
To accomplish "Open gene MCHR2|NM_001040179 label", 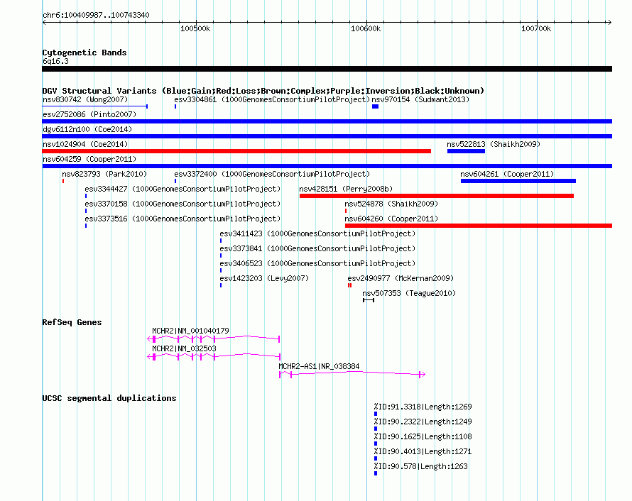I will [x=190, y=331].
